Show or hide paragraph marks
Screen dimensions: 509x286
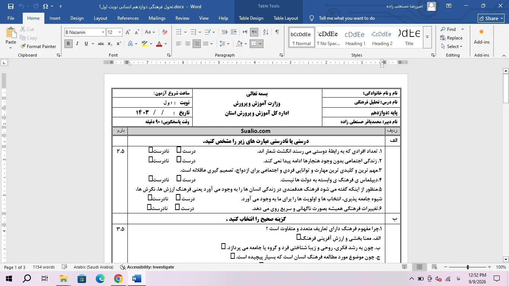pyautogui.click(x=277, y=32)
